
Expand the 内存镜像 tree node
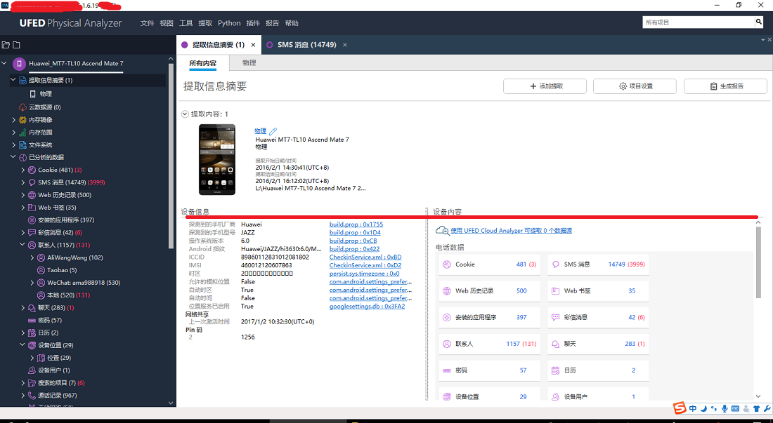14,119
